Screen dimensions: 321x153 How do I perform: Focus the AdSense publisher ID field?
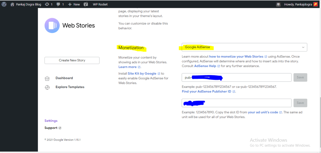coord(236,77)
